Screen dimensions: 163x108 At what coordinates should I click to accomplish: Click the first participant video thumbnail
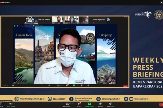pyautogui.click(x=29, y=20)
